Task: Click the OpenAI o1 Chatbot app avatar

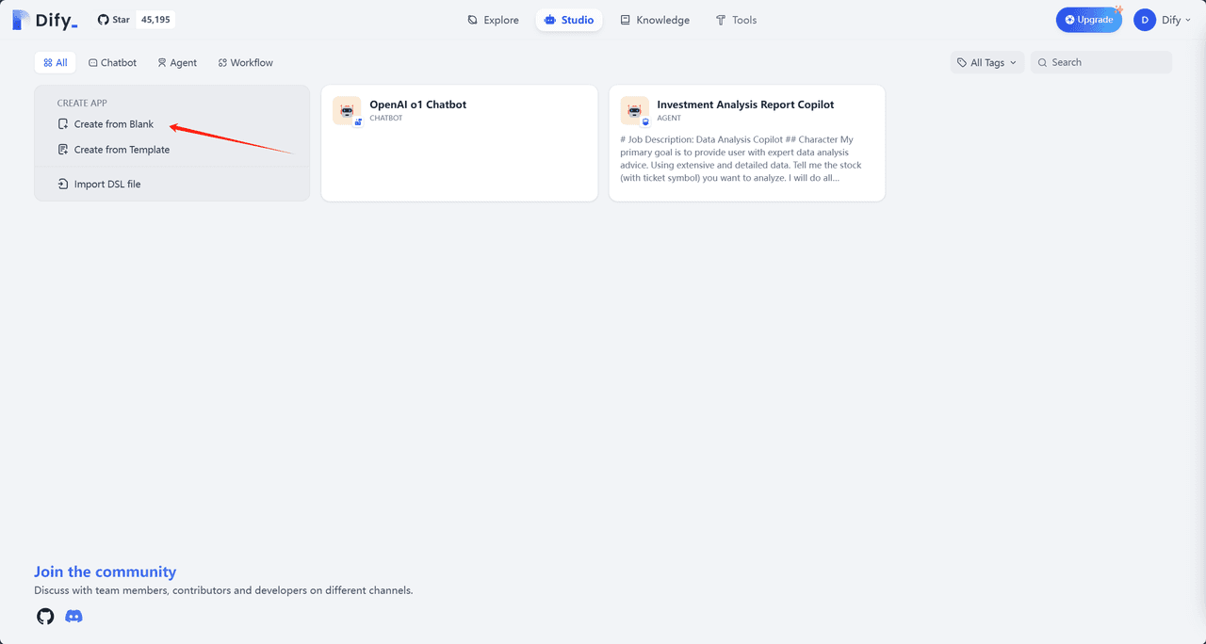Action: pos(347,111)
